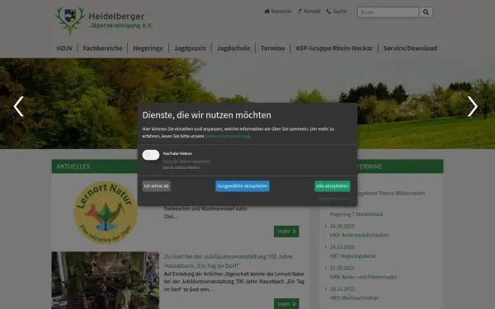This screenshot has height=309, width=495.
Task: Click the phone icon beside Suche
Action: coord(328,12)
